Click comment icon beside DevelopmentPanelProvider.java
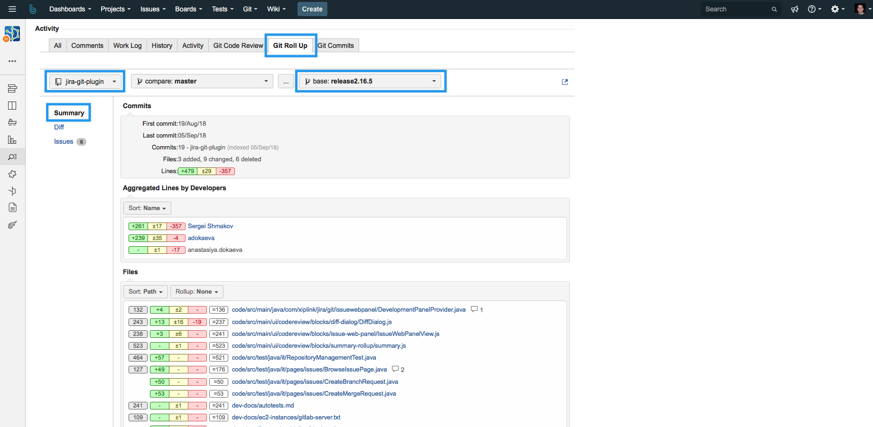 474,309
